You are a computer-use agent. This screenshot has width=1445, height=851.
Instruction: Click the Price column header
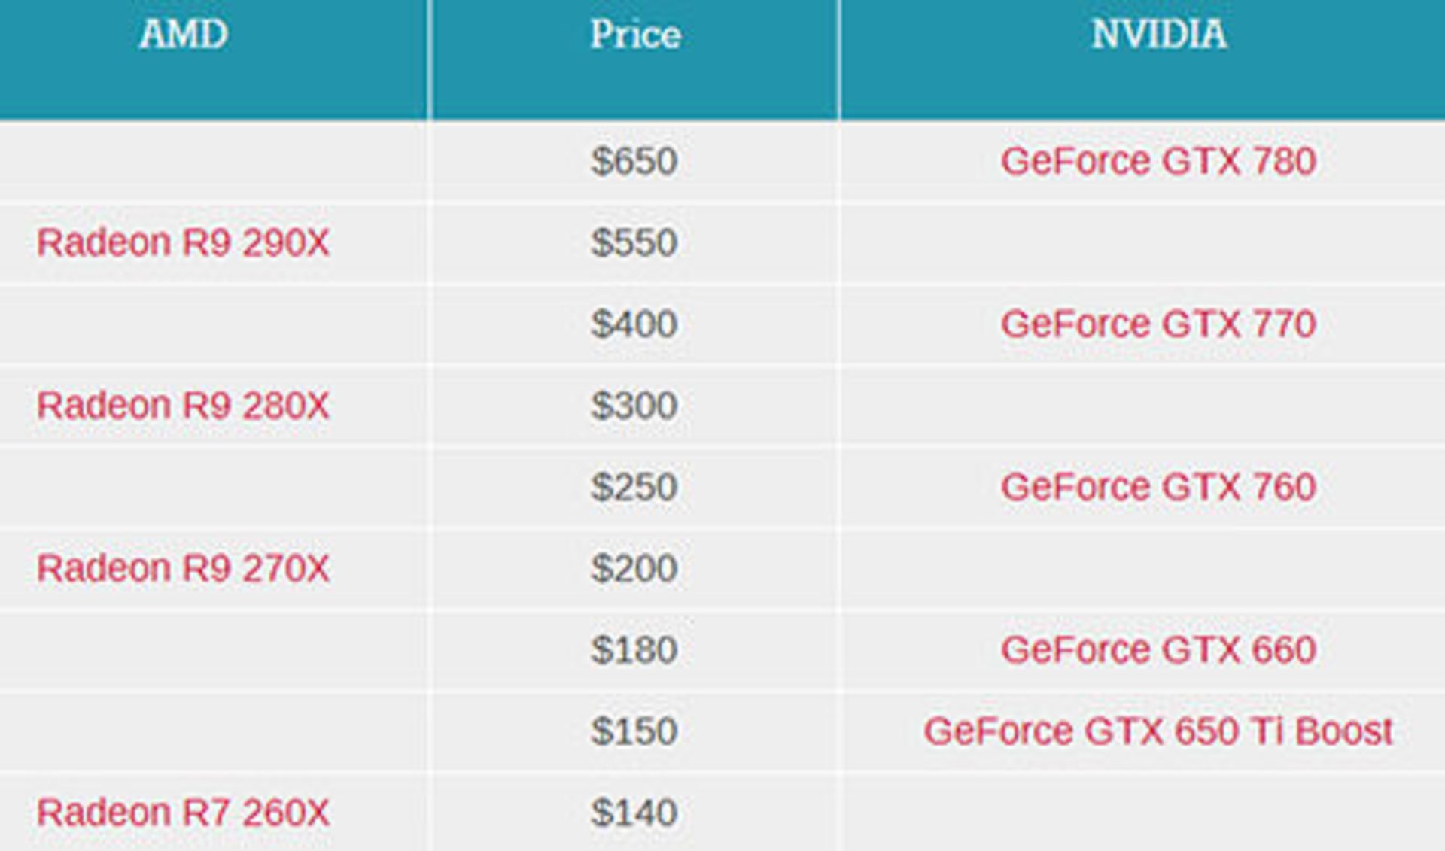click(635, 35)
